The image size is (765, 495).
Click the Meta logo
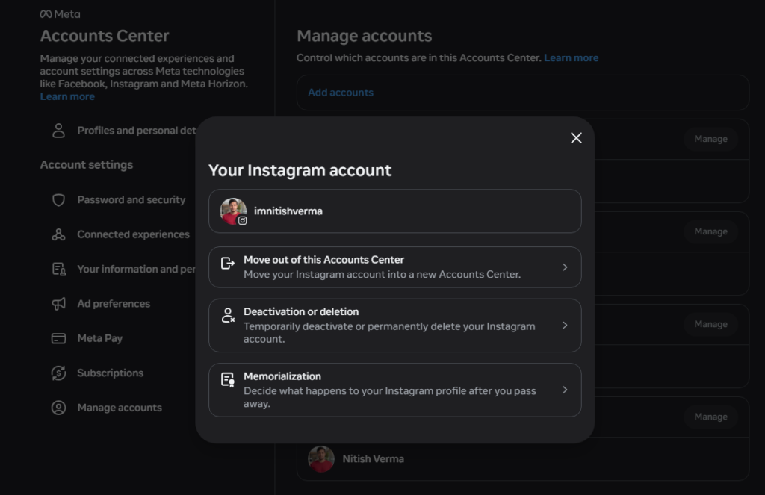click(60, 14)
